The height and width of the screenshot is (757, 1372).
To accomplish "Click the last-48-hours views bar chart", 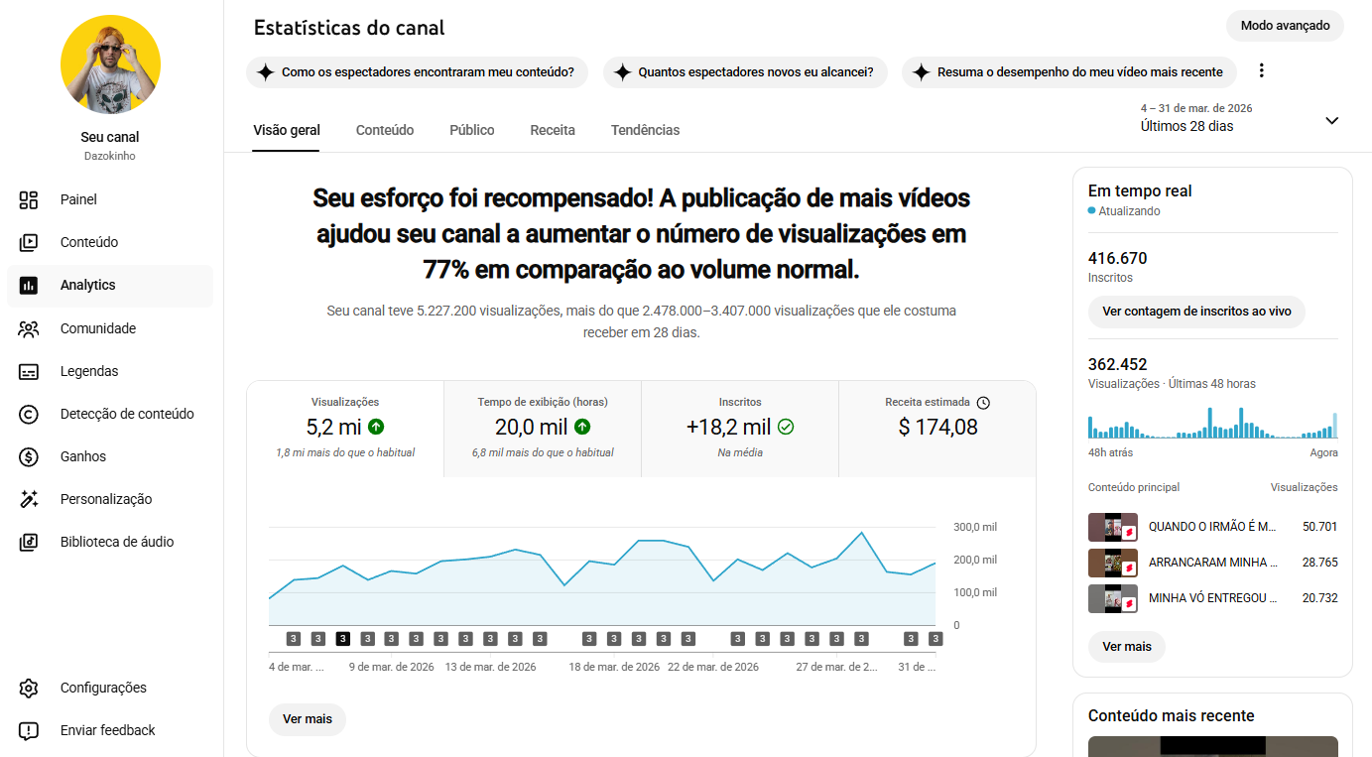I will click(x=1212, y=423).
